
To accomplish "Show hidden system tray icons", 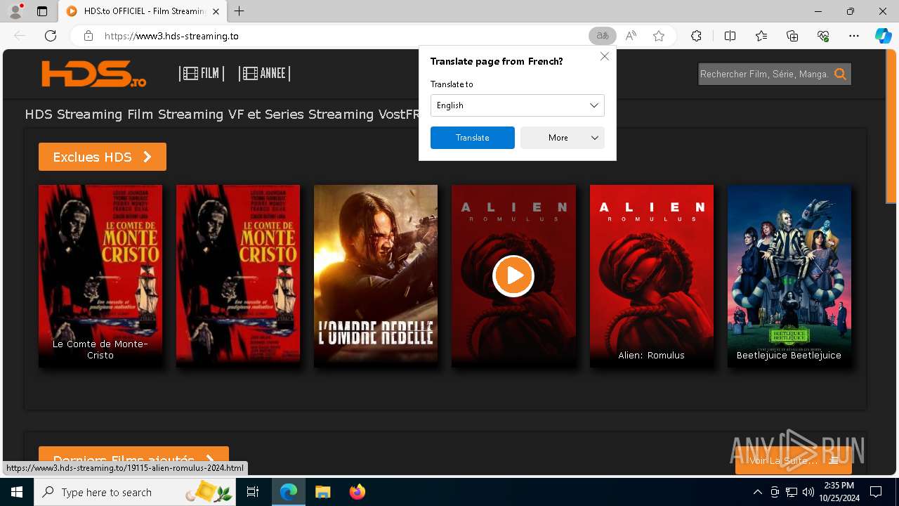I will (x=757, y=492).
